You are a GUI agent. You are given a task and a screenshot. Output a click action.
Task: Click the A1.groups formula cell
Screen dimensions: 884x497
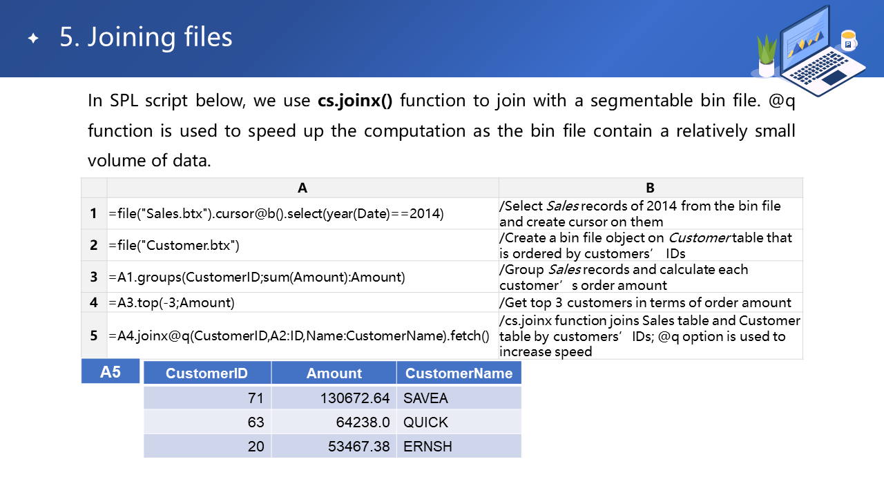pyautogui.click(x=302, y=277)
